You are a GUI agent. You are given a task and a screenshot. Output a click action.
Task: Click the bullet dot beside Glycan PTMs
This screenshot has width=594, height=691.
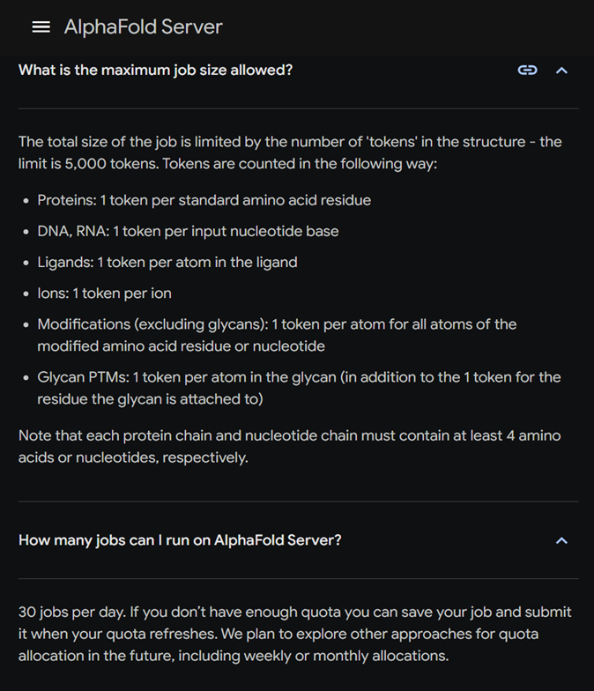25,377
